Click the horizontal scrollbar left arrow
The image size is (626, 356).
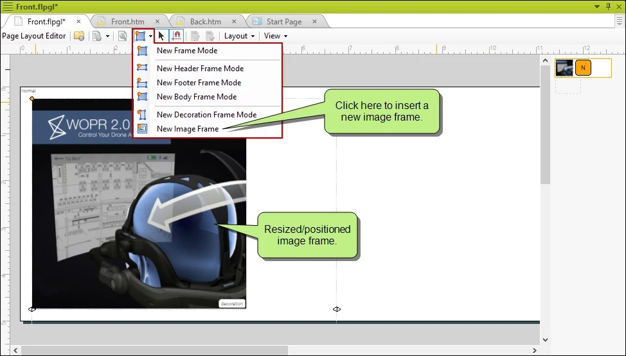[15, 350]
